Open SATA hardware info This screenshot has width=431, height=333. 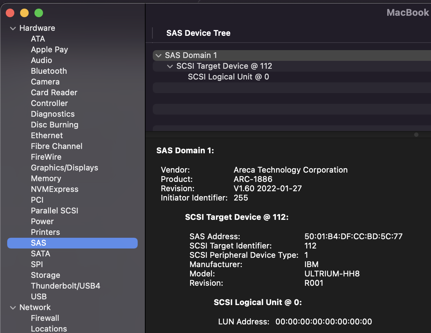click(41, 254)
